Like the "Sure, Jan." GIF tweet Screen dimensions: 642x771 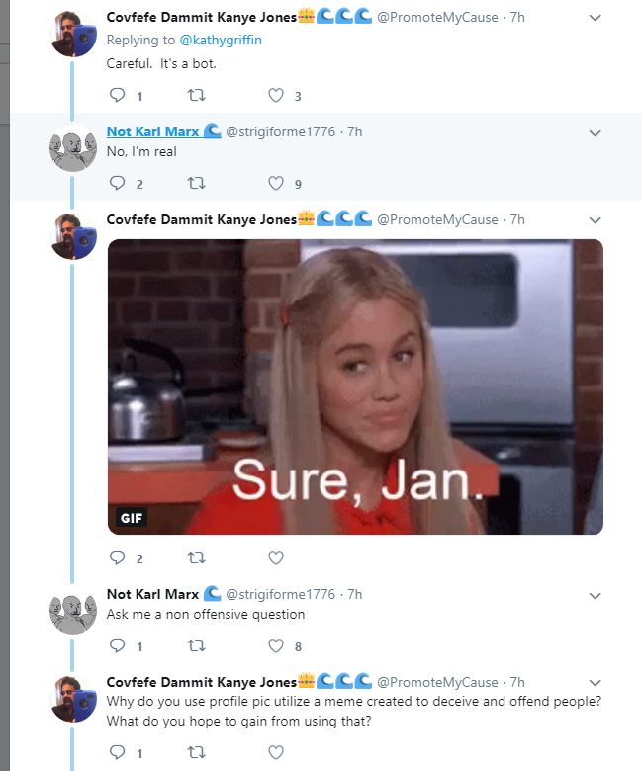(x=276, y=558)
